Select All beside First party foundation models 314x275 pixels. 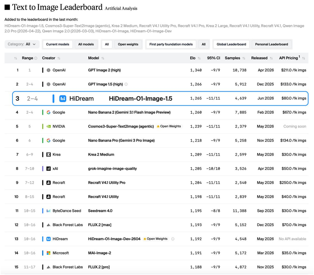point(204,44)
